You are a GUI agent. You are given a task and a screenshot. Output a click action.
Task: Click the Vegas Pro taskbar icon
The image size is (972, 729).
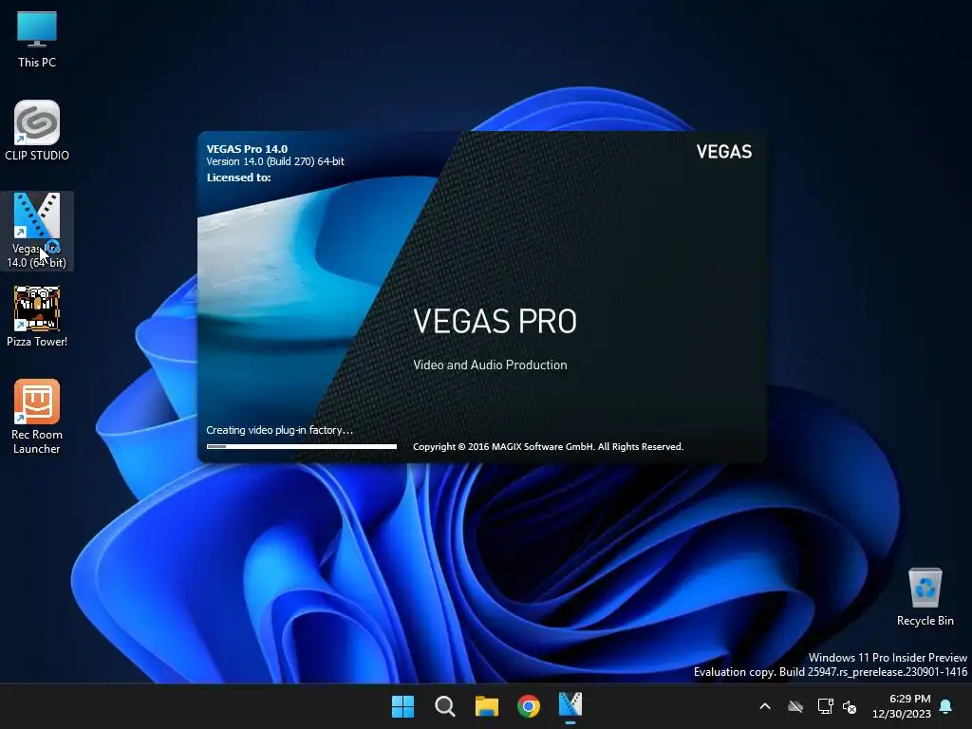click(x=570, y=705)
